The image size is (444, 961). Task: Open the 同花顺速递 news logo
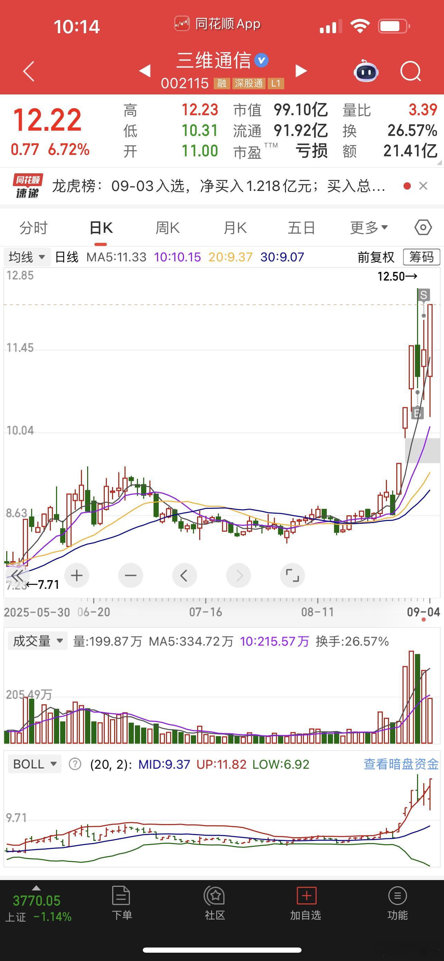tap(28, 185)
